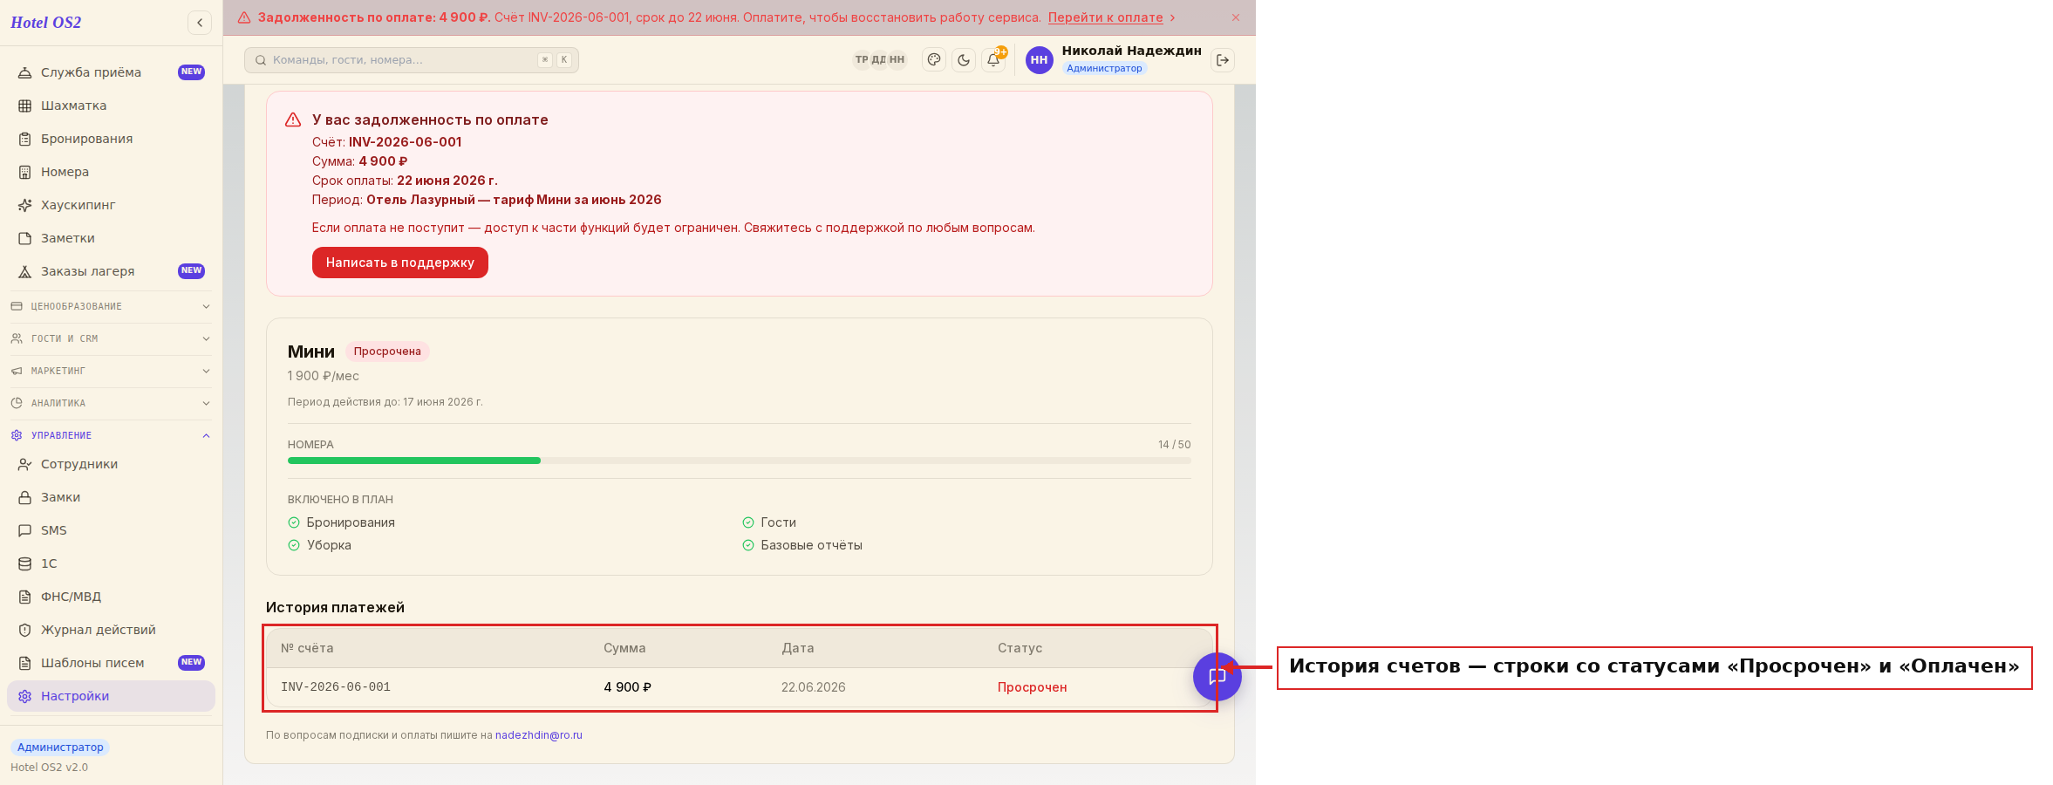Open the floating support chat bubble

(x=1217, y=677)
